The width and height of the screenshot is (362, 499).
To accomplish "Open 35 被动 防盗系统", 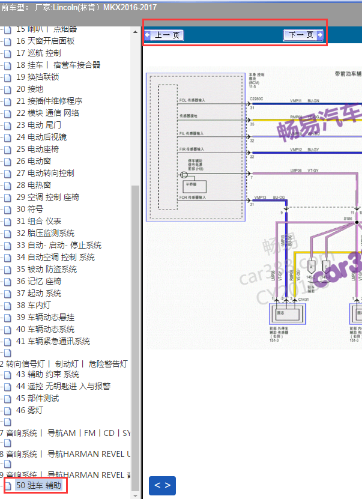I will tap(46, 269).
